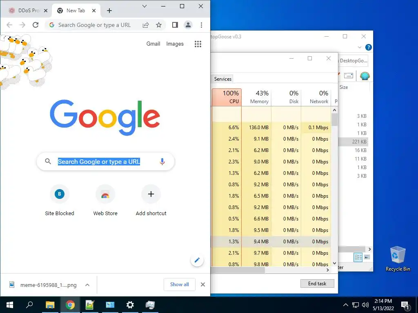
Task: Click Task Manager scrollbar up arrow
Action: [x=335, y=110]
